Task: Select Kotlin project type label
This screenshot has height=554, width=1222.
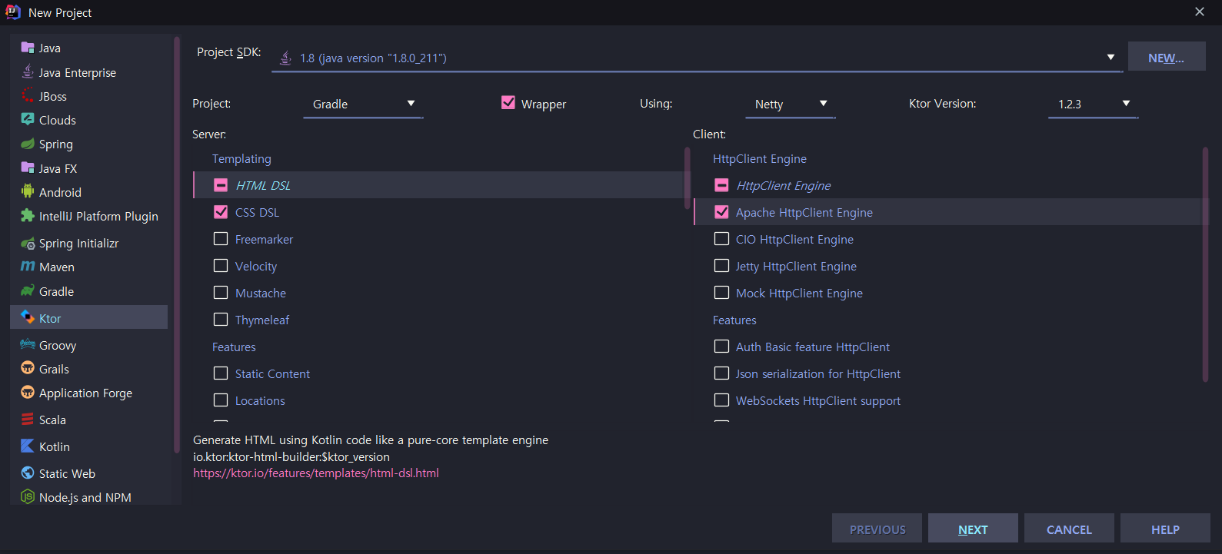Action: pos(55,447)
